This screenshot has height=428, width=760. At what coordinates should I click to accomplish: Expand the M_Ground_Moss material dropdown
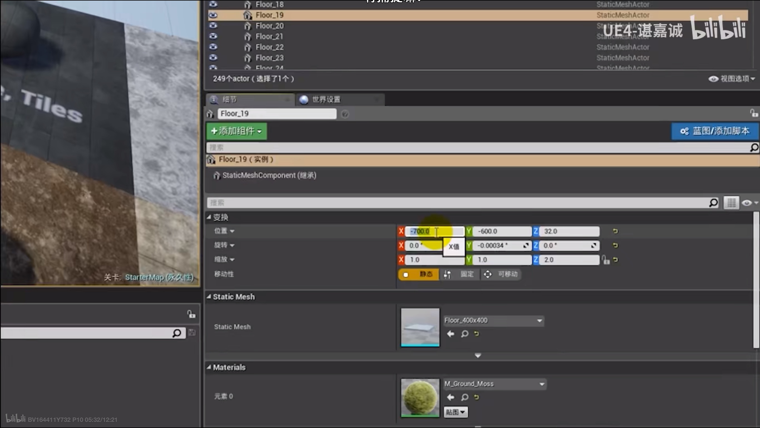coord(495,384)
